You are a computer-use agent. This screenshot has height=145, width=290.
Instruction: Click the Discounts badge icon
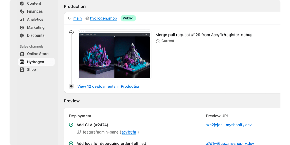[22, 35]
